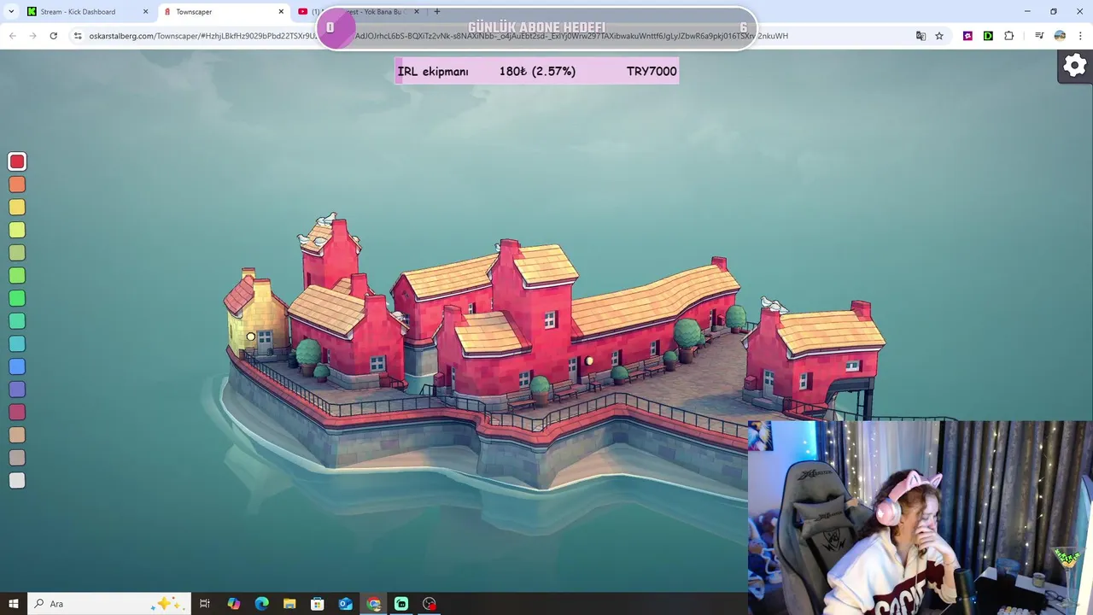Go forward in browser history
This screenshot has width=1093, height=615.
point(32,36)
